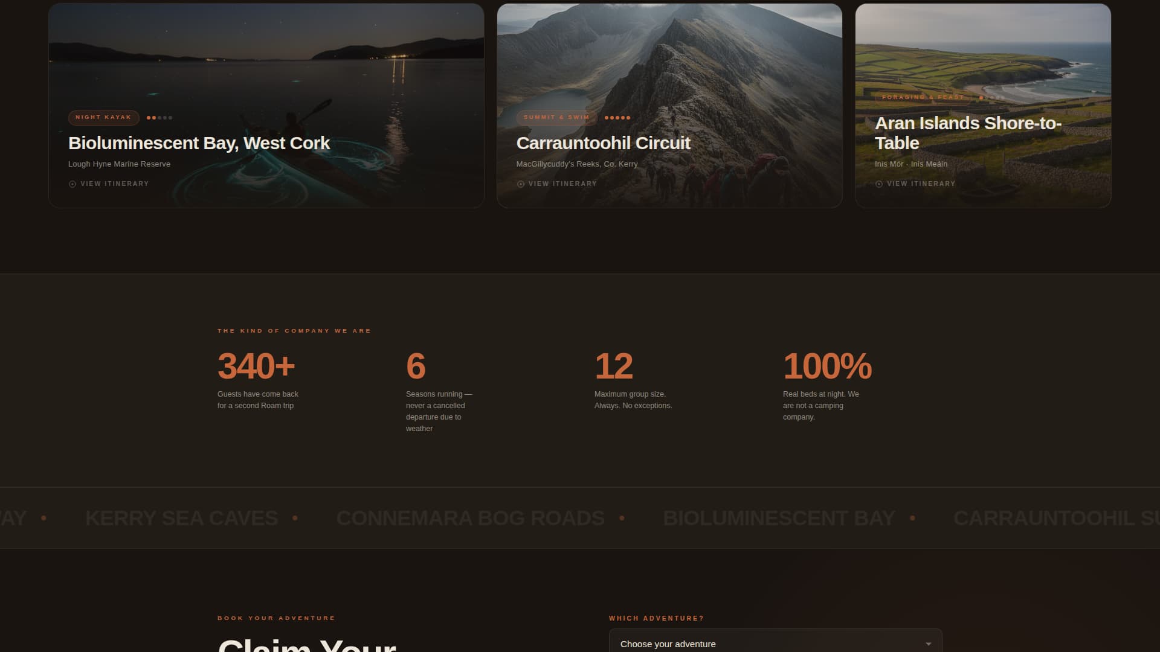Click the dropdown arrow on the adventure selector
Image resolution: width=1160 pixels, height=652 pixels.
929,644
